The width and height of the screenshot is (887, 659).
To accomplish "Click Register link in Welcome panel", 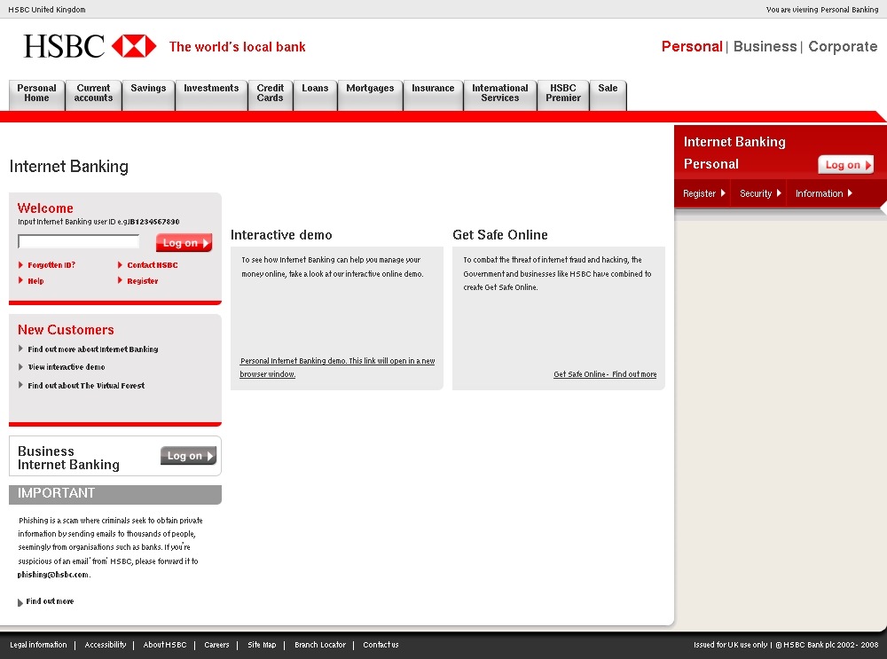I will (x=142, y=281).
